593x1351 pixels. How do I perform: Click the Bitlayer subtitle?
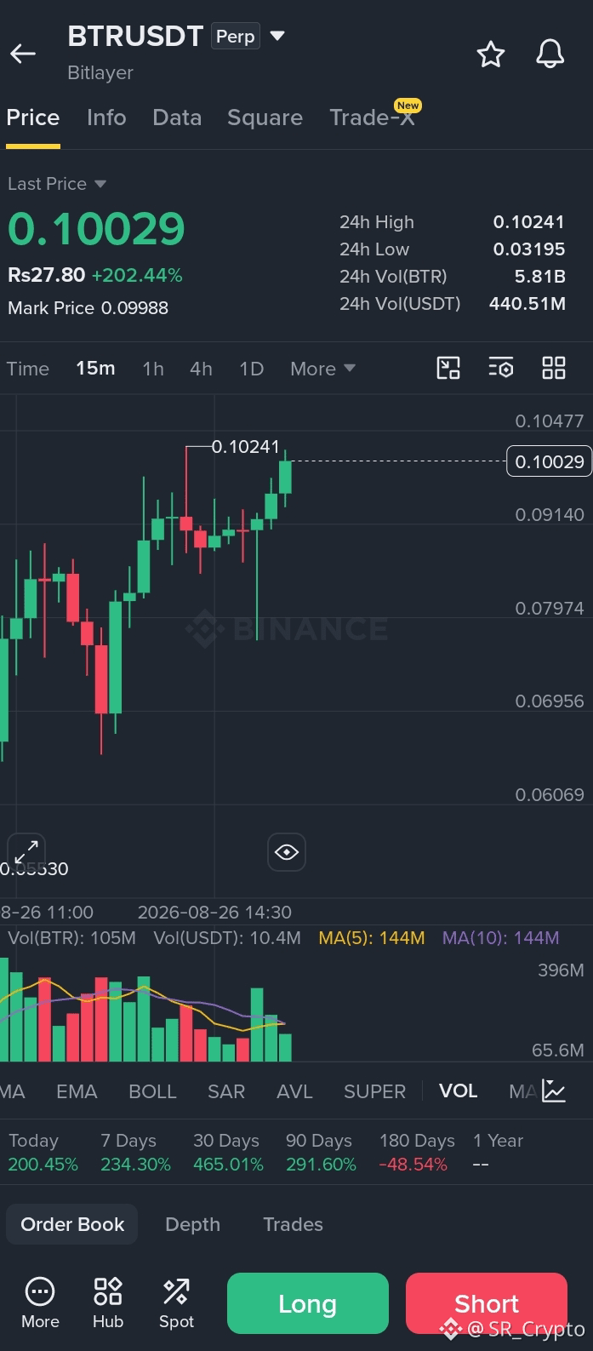pos(100,73)
